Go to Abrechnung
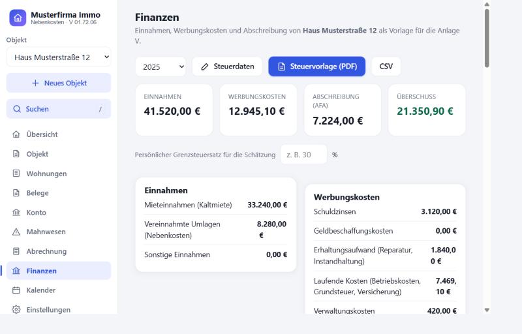The image size is (522, 334). coord(59,251)
